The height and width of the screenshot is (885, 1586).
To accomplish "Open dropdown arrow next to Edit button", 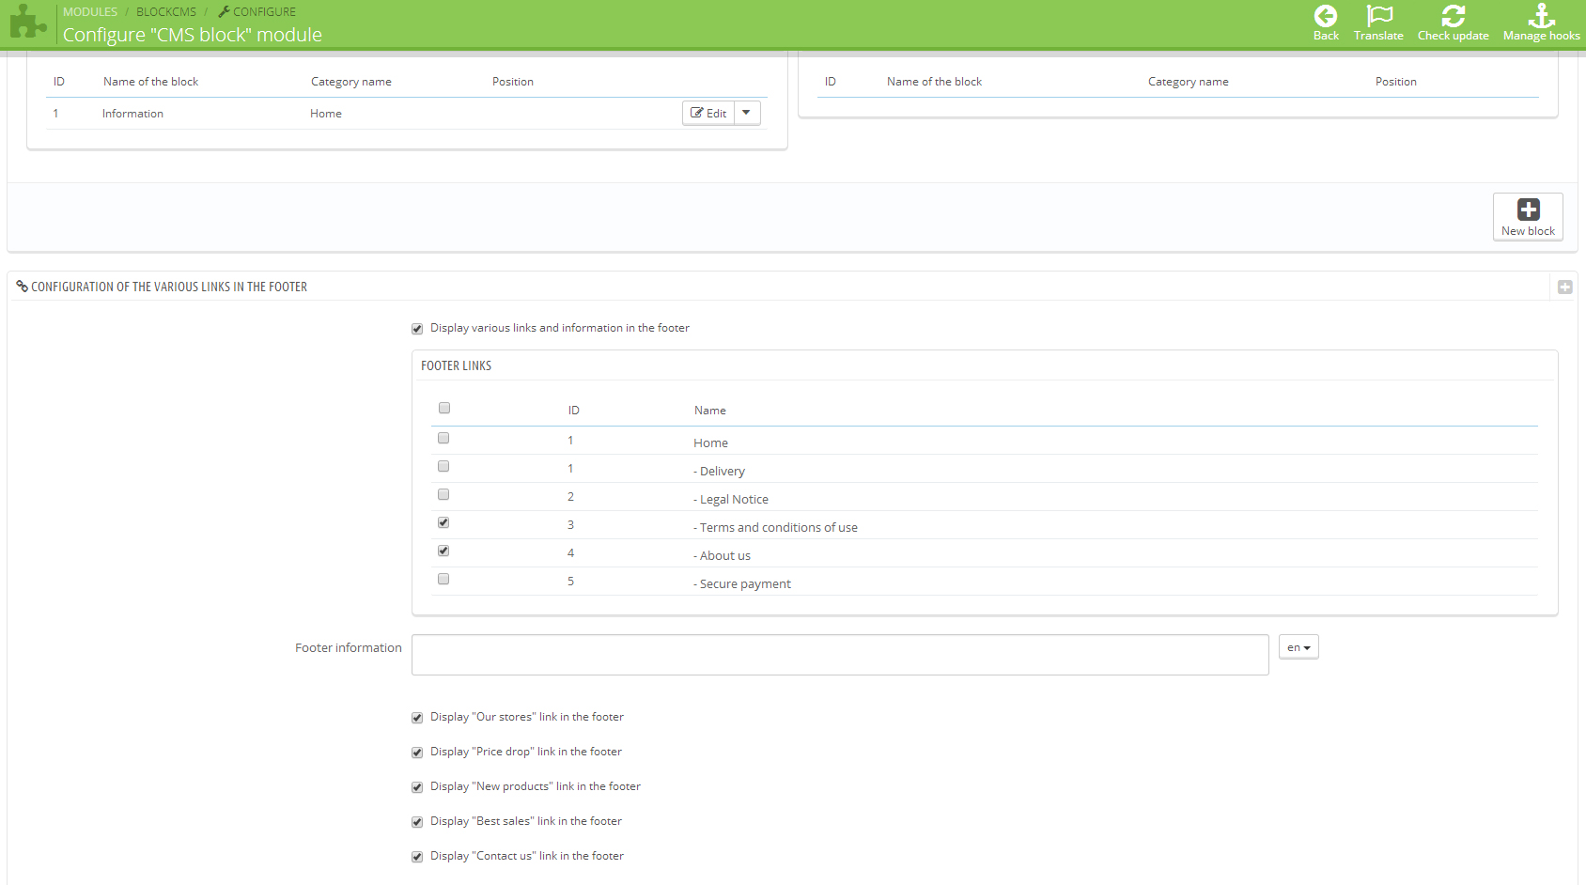I will click(747, 114).
